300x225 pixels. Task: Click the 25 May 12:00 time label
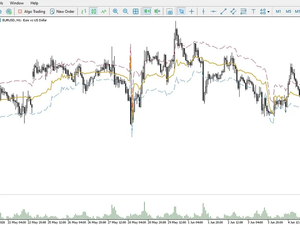click(57, 222)
